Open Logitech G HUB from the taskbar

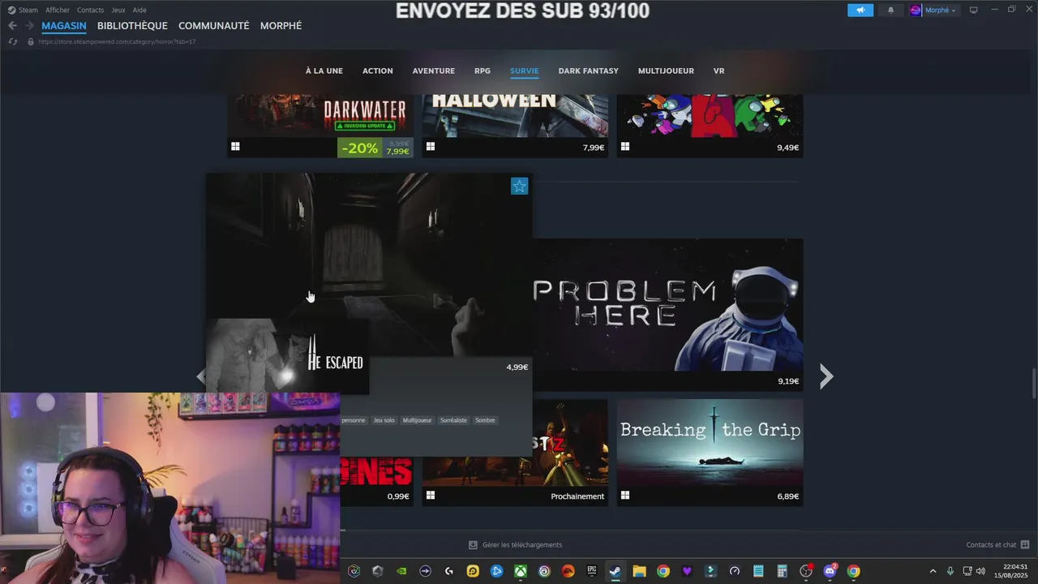(x=448, y=571)
